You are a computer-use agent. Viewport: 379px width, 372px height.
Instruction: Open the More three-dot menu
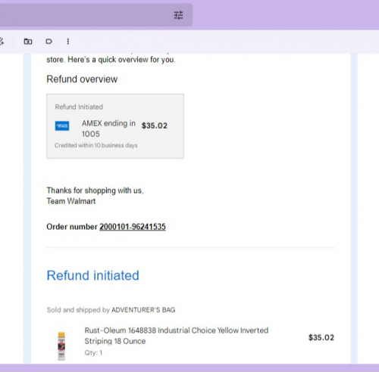(x=67, y=42)
